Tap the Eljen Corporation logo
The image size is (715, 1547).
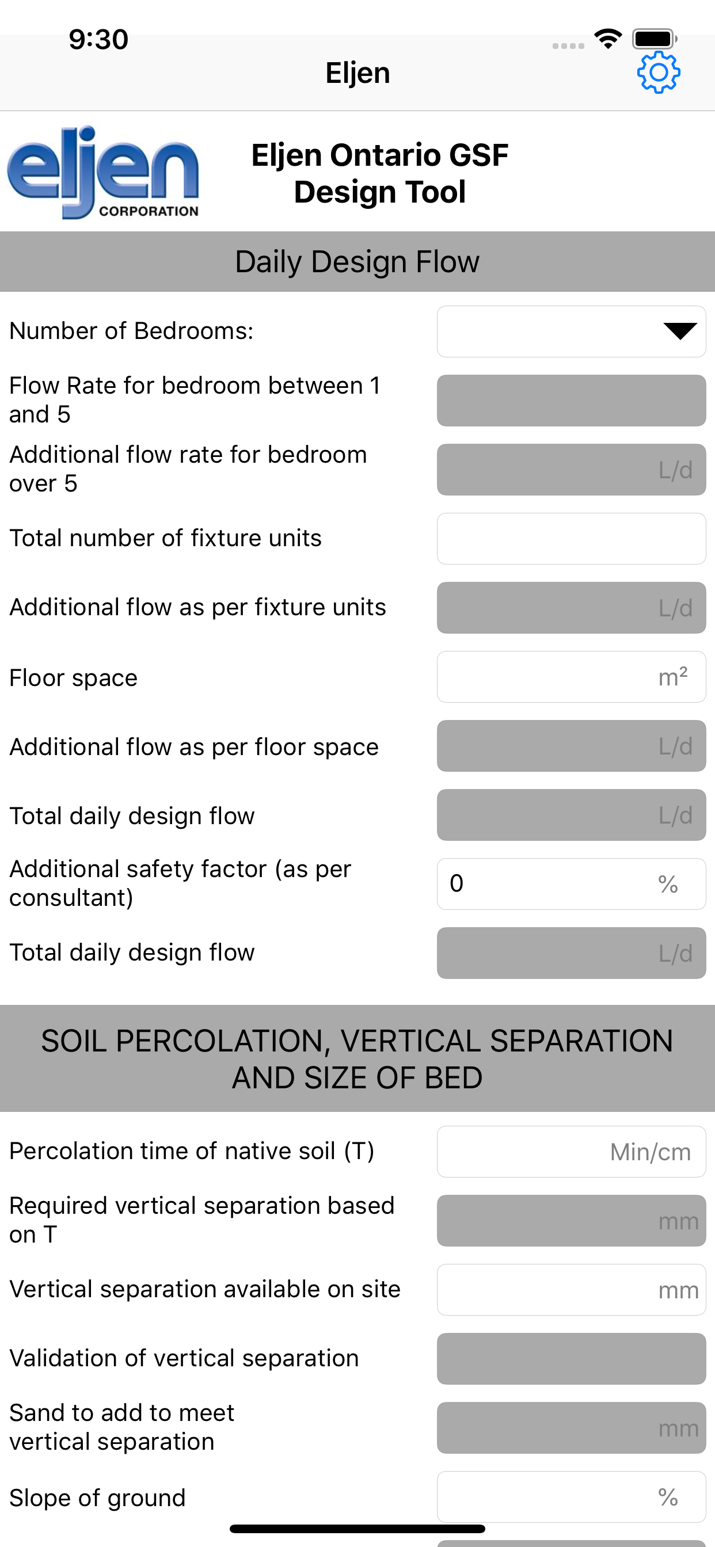tap(102, 172)
